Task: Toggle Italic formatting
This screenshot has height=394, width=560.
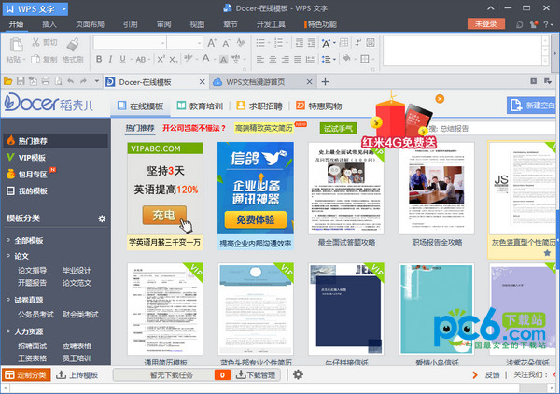Action: 110,59
